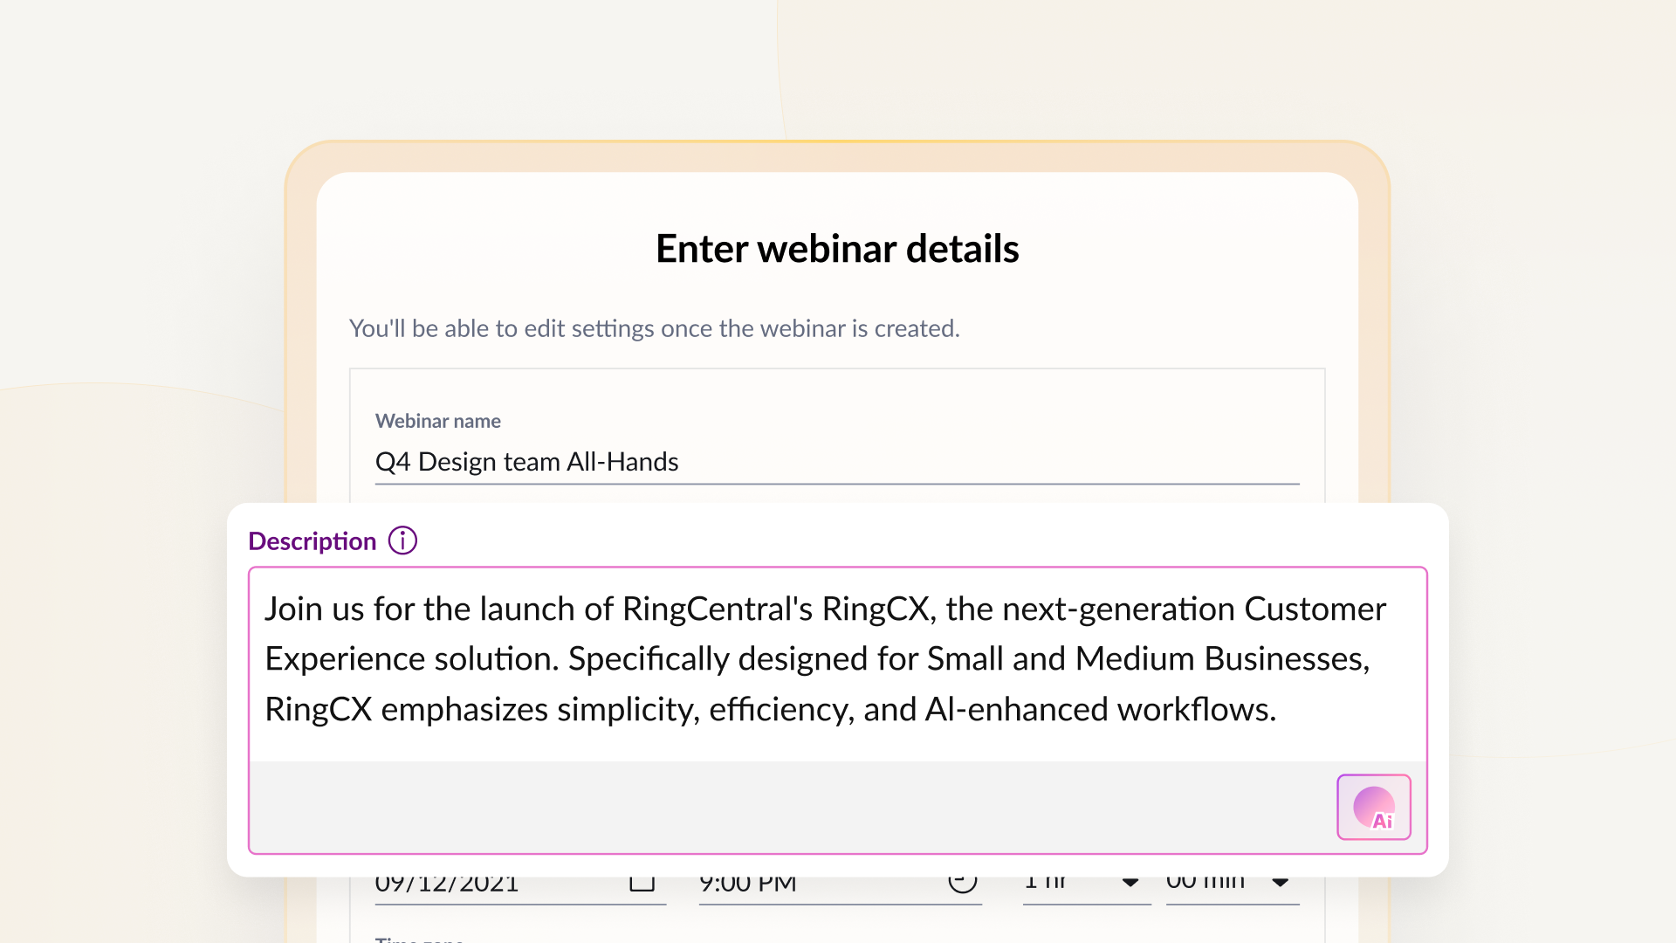Click the edit settings helper text
This screenshot has height=943, width=1676.
[654, 328]
